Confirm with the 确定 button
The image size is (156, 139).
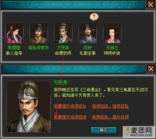coord(104,130)
